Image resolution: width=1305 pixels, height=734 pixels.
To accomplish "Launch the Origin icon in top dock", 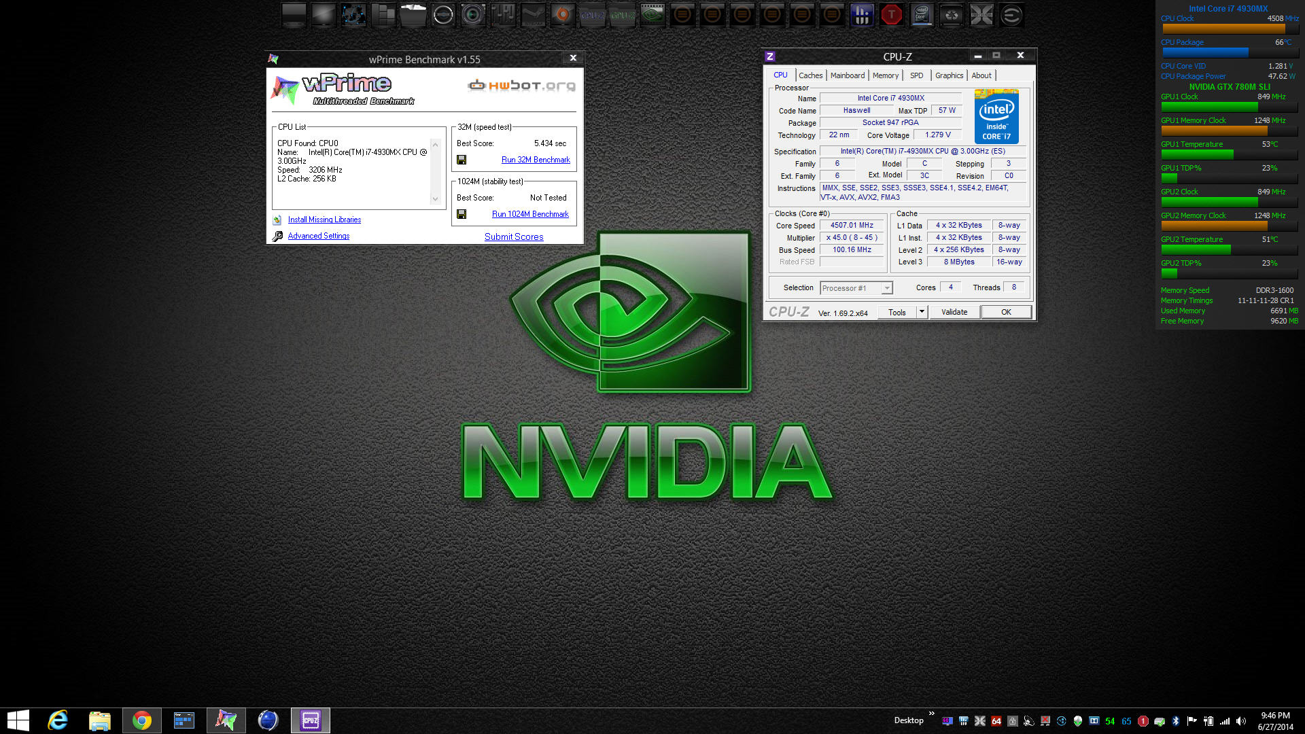I will tap(563, 15).
